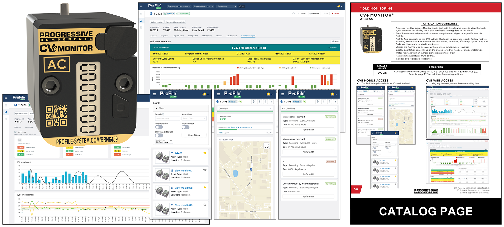The image size is (504, 227).
Task: Click the dashboard grid icon in desktop sidebar
Action: coord(141,14)
